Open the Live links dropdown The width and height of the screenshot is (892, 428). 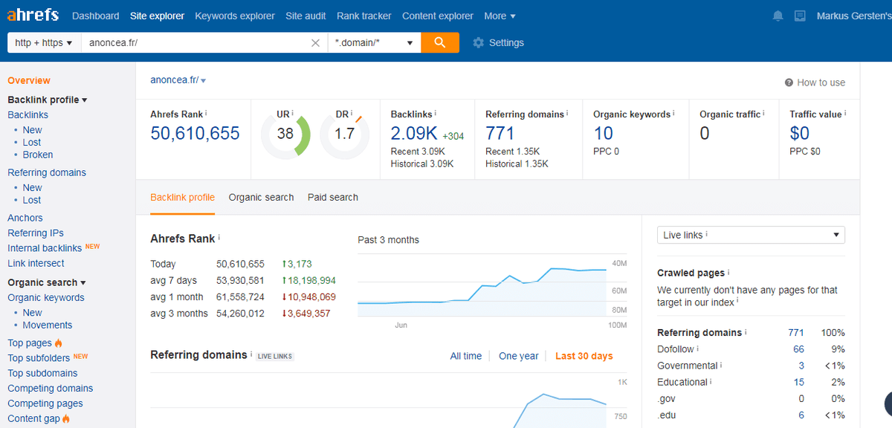(x=751, y=235)
